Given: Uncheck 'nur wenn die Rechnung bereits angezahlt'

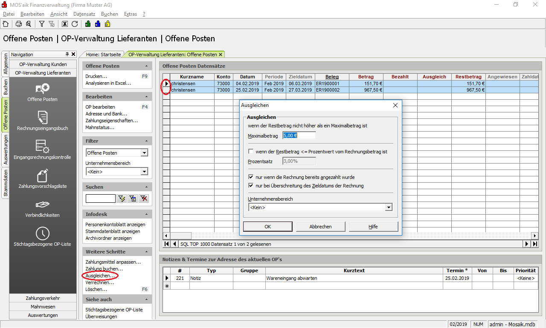Looking at the screenshot, I should pyautogui.click(x=251, y=177).
